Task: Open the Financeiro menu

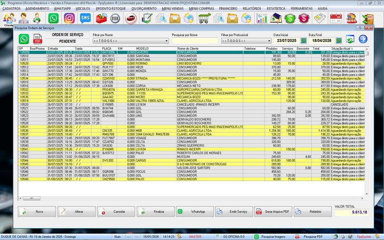Action: [x=228, y=9]
